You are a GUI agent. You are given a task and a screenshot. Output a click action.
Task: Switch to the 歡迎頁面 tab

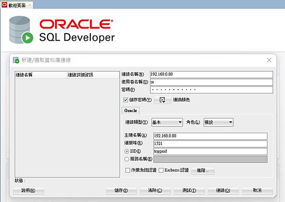(17, 5)
